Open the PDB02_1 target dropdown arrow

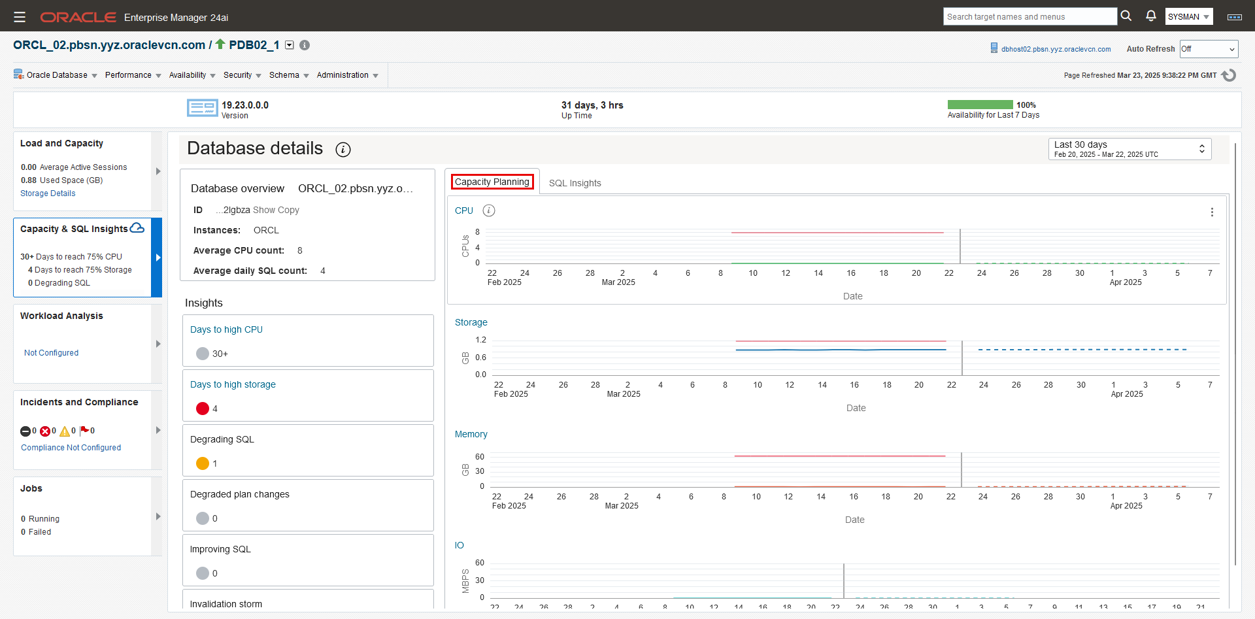point(288,45)
